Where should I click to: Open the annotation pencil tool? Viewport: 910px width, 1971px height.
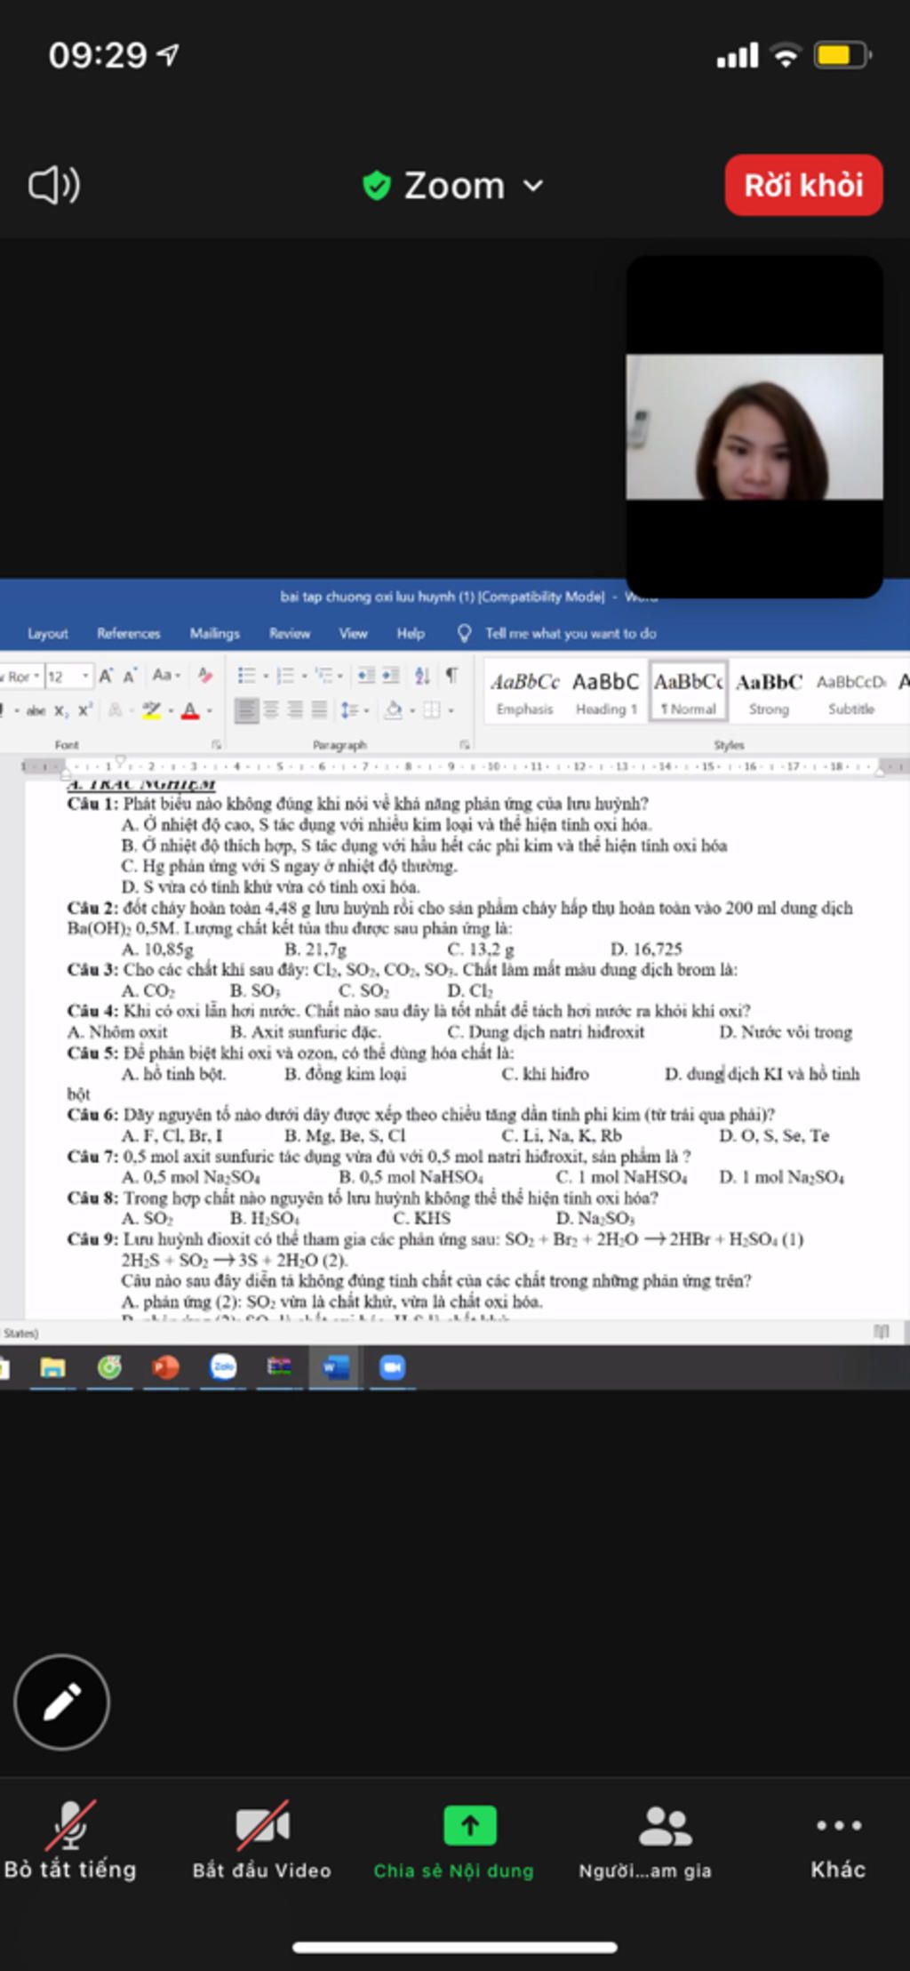[x=61, y=1702]
